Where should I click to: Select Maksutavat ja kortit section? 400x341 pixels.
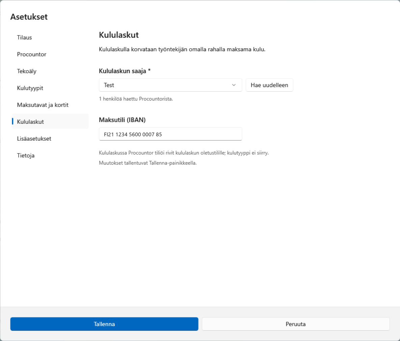[50, 105]
